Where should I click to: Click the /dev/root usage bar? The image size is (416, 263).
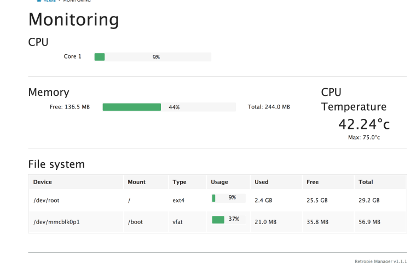point(228,198)
